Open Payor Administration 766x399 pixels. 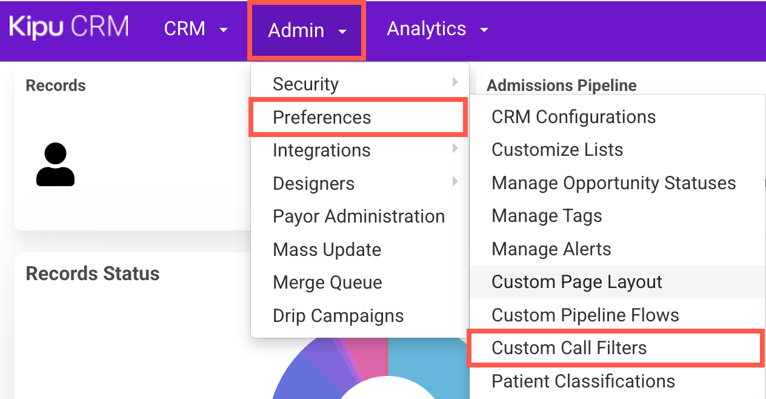[359, 216]
